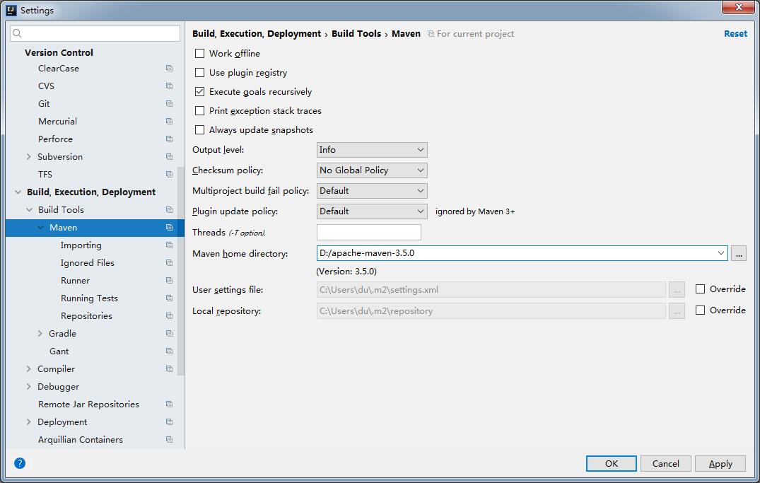Click the page icon next to Git

pyautogui.click(x=168, y=103)
